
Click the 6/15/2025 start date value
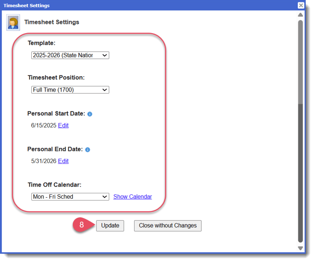[x=43, y=126]
